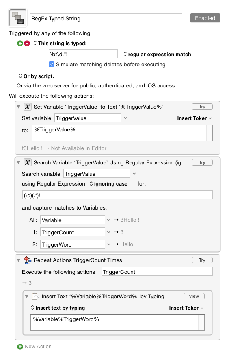Collapse the Set Variable action triangle
This screenshot has width=229, height=358.
(x=19, y=107)
